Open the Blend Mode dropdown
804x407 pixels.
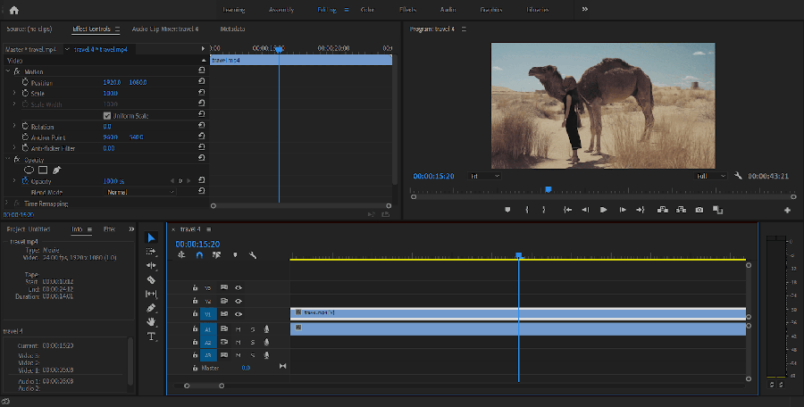click(x=140, y=193)
